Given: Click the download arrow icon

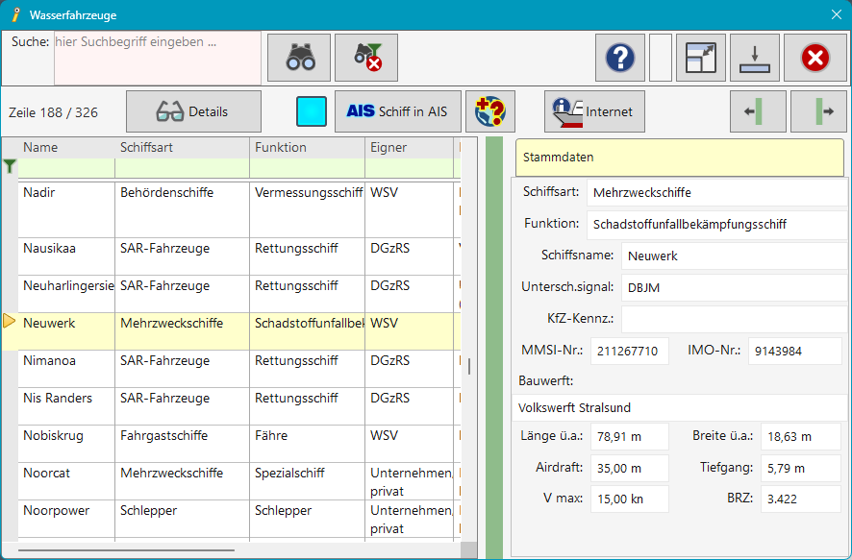Looking at the screenshot, I should [754, 58].
